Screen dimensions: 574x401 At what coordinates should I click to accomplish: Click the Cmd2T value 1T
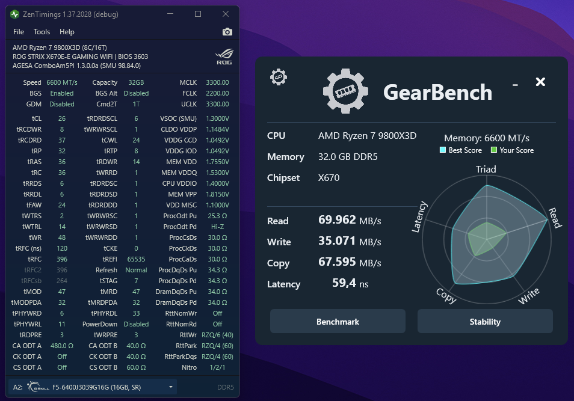[136, 104]
